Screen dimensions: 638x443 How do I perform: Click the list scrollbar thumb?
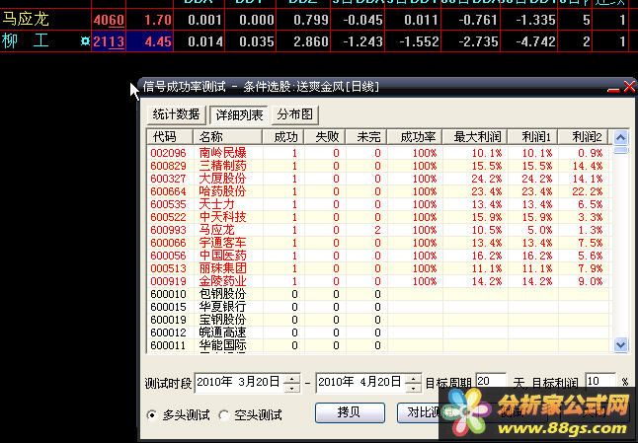click(x=620, y=150)
